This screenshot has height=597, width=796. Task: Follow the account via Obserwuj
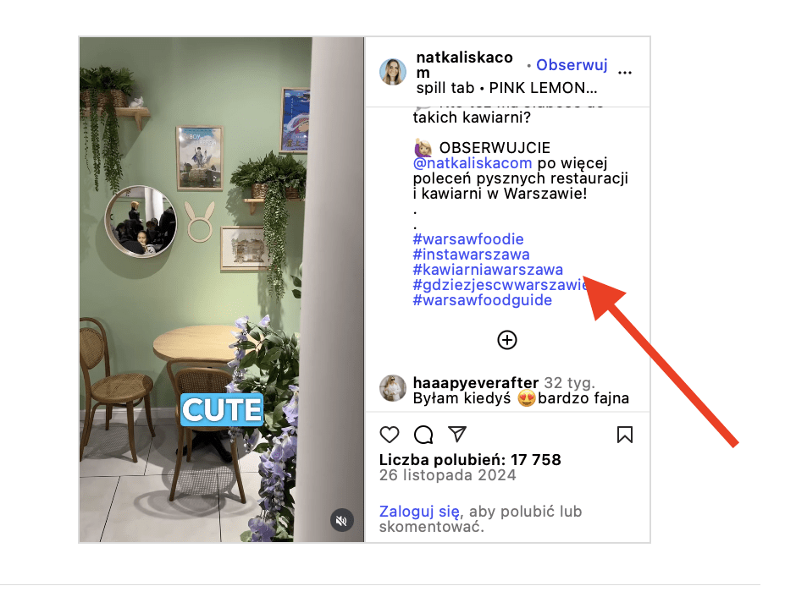(x=572, y=65)
